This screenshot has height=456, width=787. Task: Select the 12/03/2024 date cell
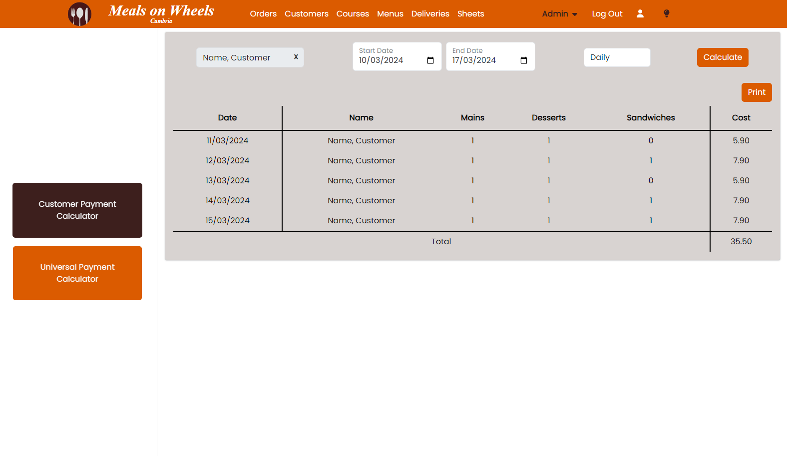coord(227,161)
